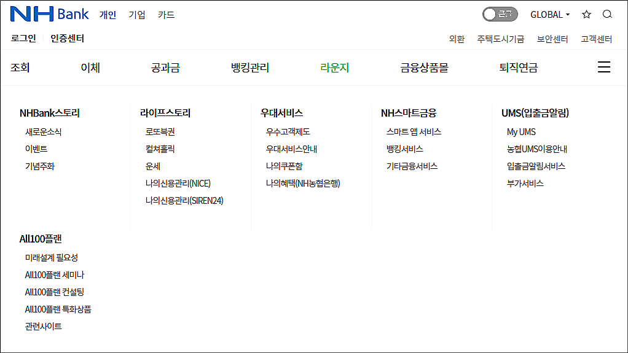
Task: Select the 카드 tab
Action: tap(166, 15)
